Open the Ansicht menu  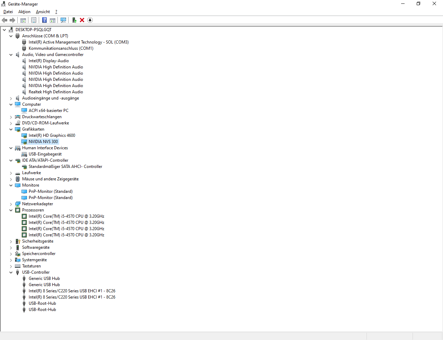[x=43, y=12]
